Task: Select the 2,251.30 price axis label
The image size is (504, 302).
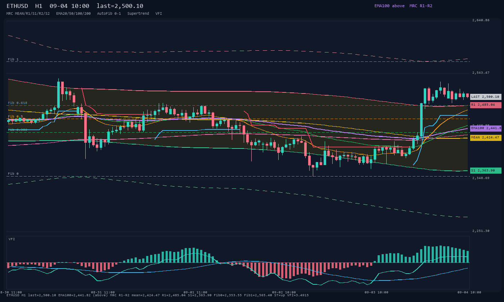Action: coord(481,231)
